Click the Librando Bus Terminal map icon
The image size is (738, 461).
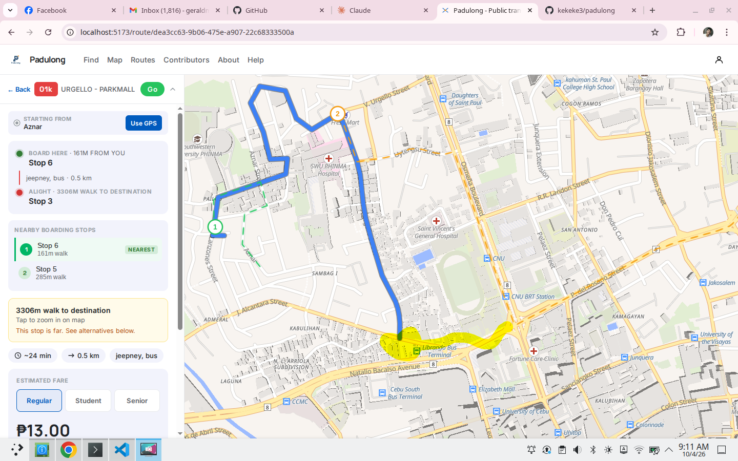tap(417, 351)
